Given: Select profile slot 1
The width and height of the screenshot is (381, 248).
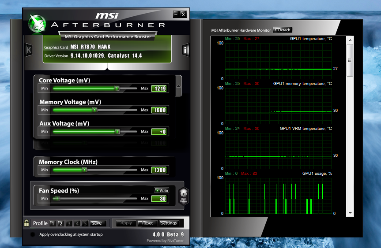Looking at the screenshot, I should (x=53, y=223).
